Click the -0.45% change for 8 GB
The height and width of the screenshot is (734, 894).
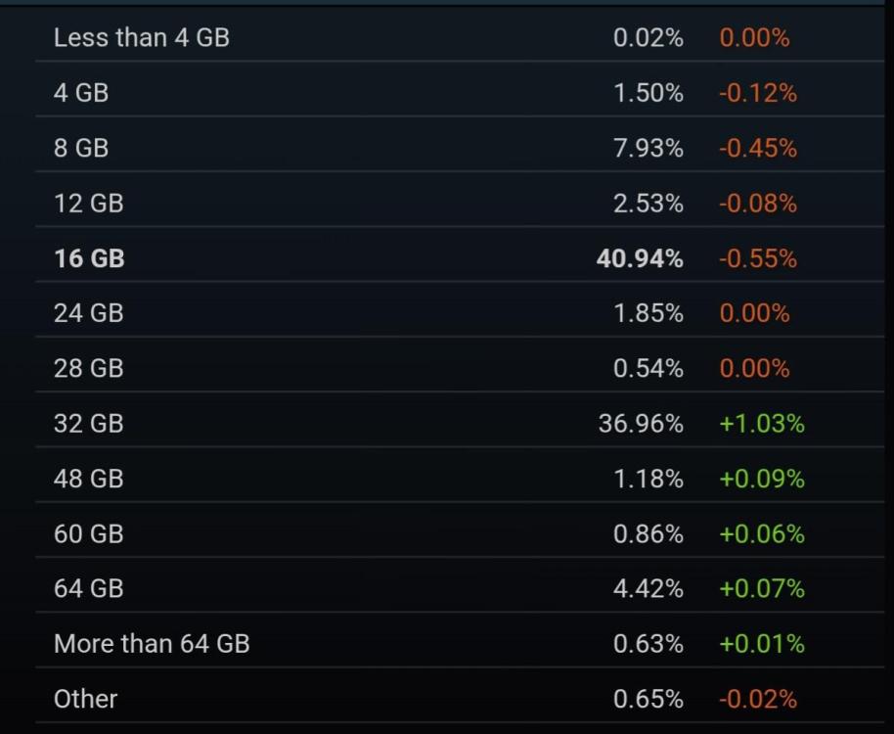tap(757, 148)
